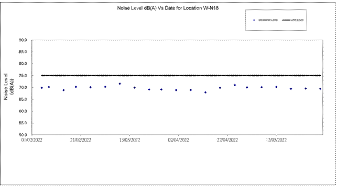337x188 pixels.
Task: Click the blue Measured Level legend marker
Action: (x=254, y=20)
